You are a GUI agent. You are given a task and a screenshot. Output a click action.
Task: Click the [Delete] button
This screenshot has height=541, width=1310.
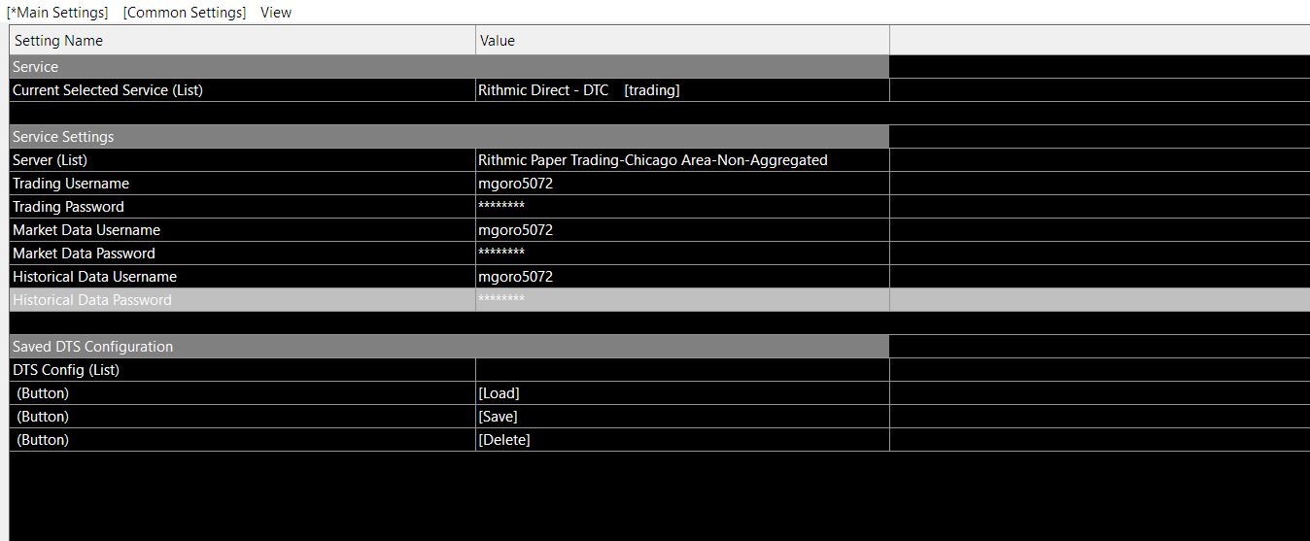tap(504, 440)
